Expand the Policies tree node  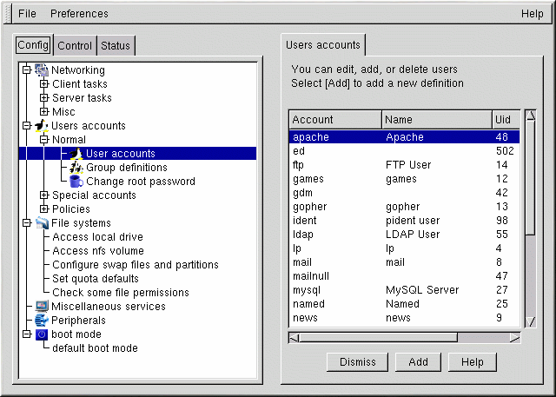pos(44,209)
